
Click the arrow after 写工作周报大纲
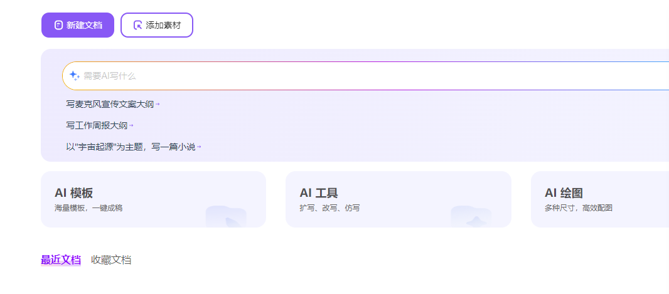point(131,125)
